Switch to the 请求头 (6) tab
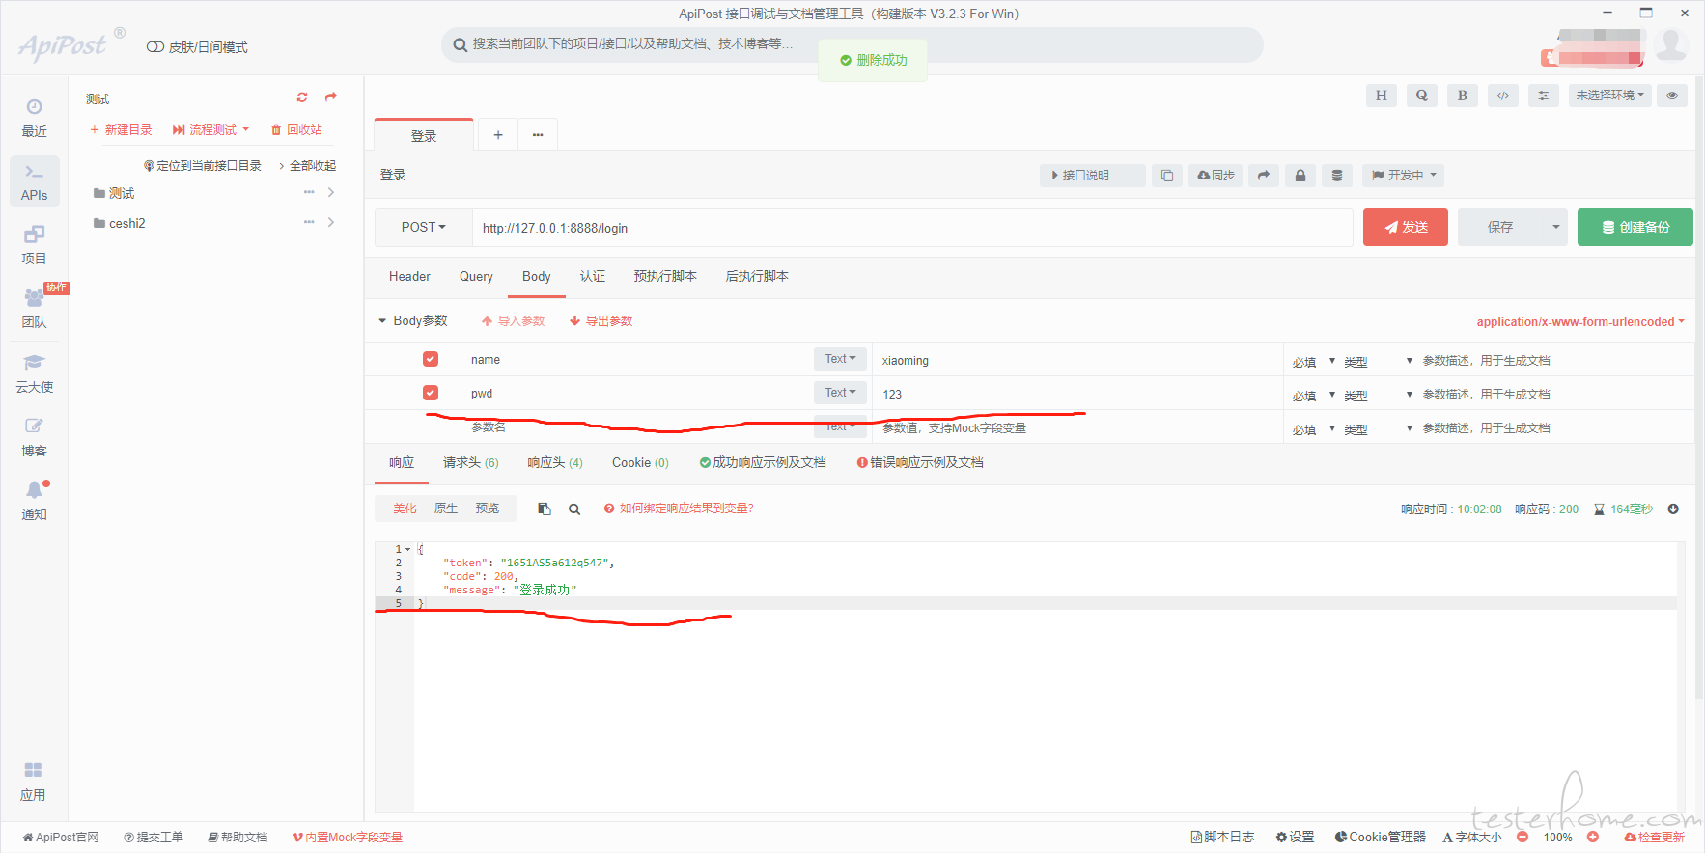Screen dimensions: 1705x853 click(x=470, y=463)
